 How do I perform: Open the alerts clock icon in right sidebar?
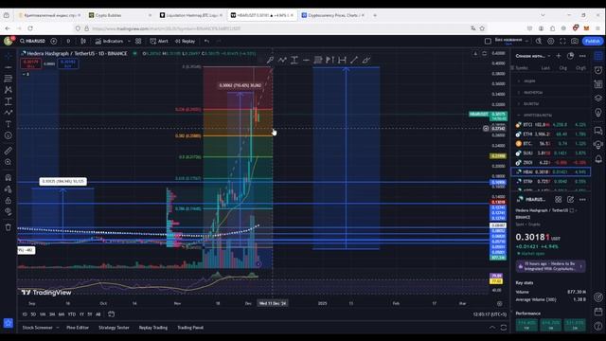pyautogui.click(x=598, y=70)
